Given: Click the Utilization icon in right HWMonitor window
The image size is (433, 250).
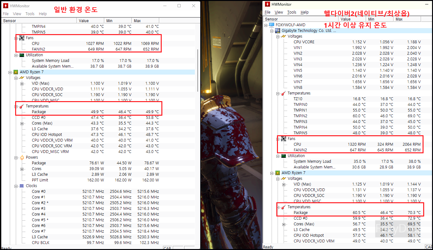Looking at the screenshot, I should (x=284, y=156).
